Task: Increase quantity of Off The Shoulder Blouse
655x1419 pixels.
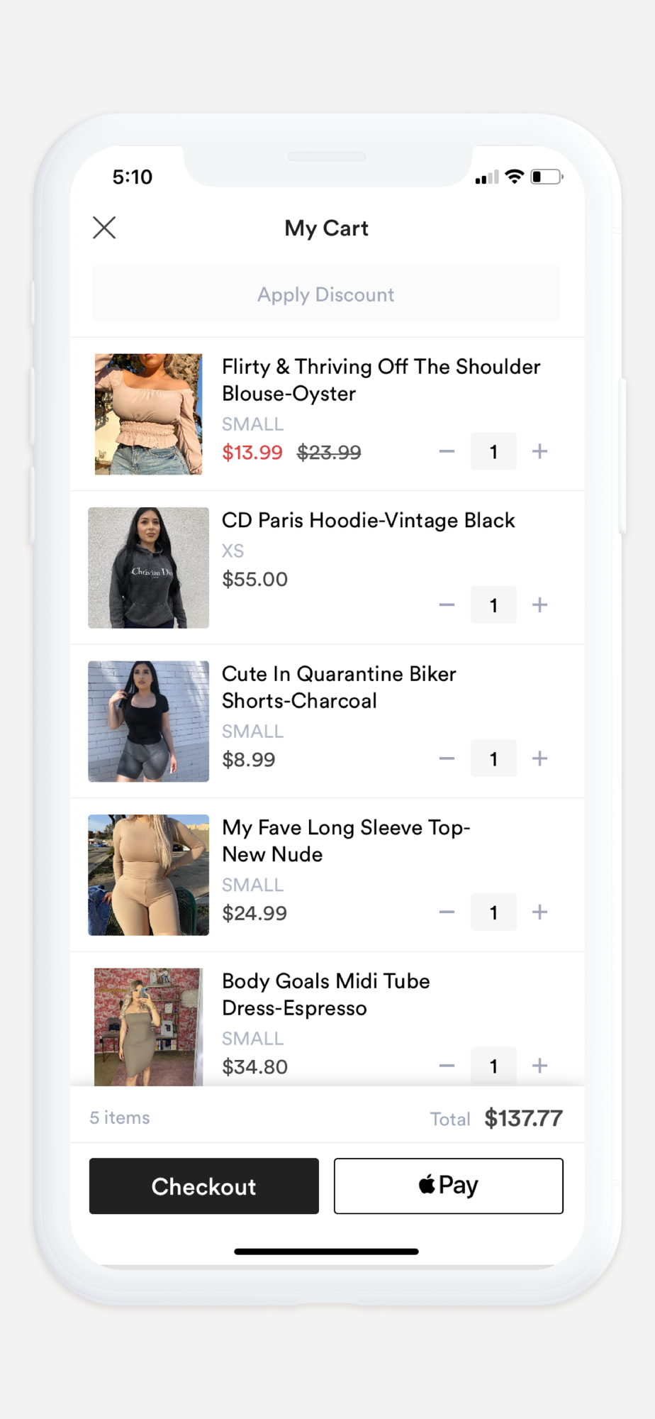Action: (x=540, y=451)
